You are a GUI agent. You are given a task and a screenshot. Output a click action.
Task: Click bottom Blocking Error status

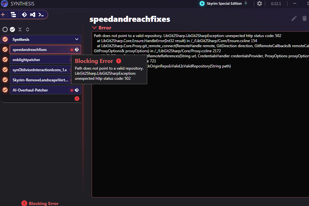[x=40, y=203]
